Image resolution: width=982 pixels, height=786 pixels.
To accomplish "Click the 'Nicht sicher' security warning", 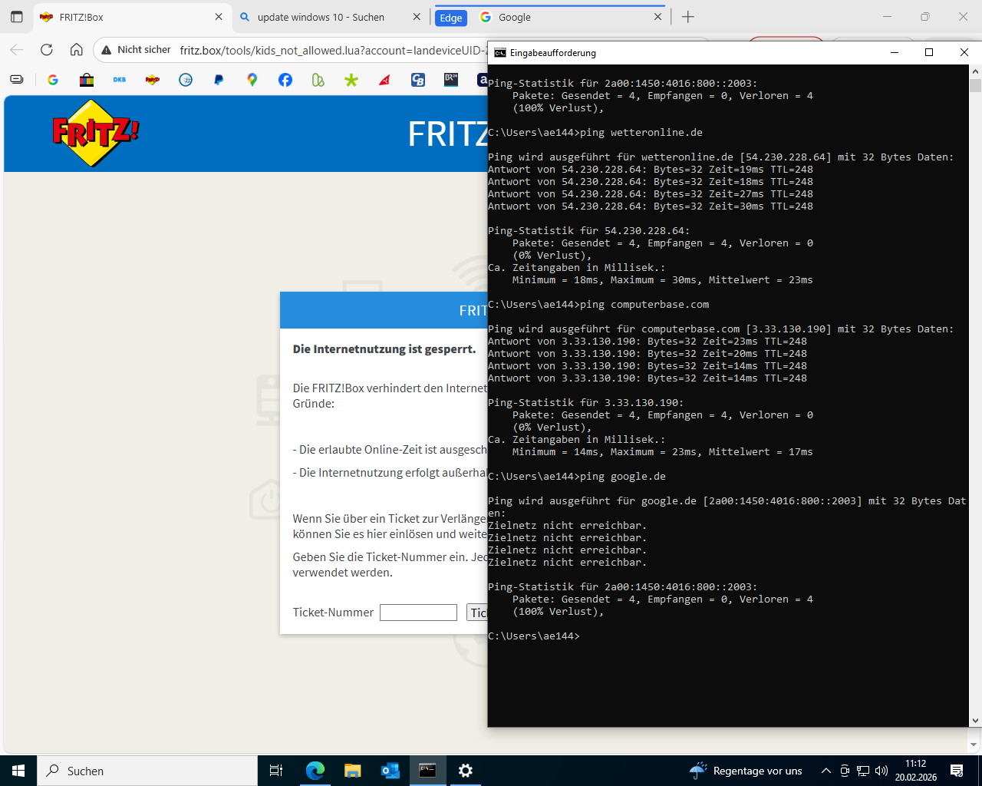I will click(x=137, y=50).
